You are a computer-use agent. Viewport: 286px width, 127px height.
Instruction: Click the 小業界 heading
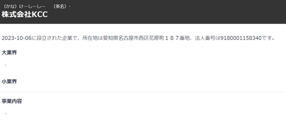[x=9, y=82]
